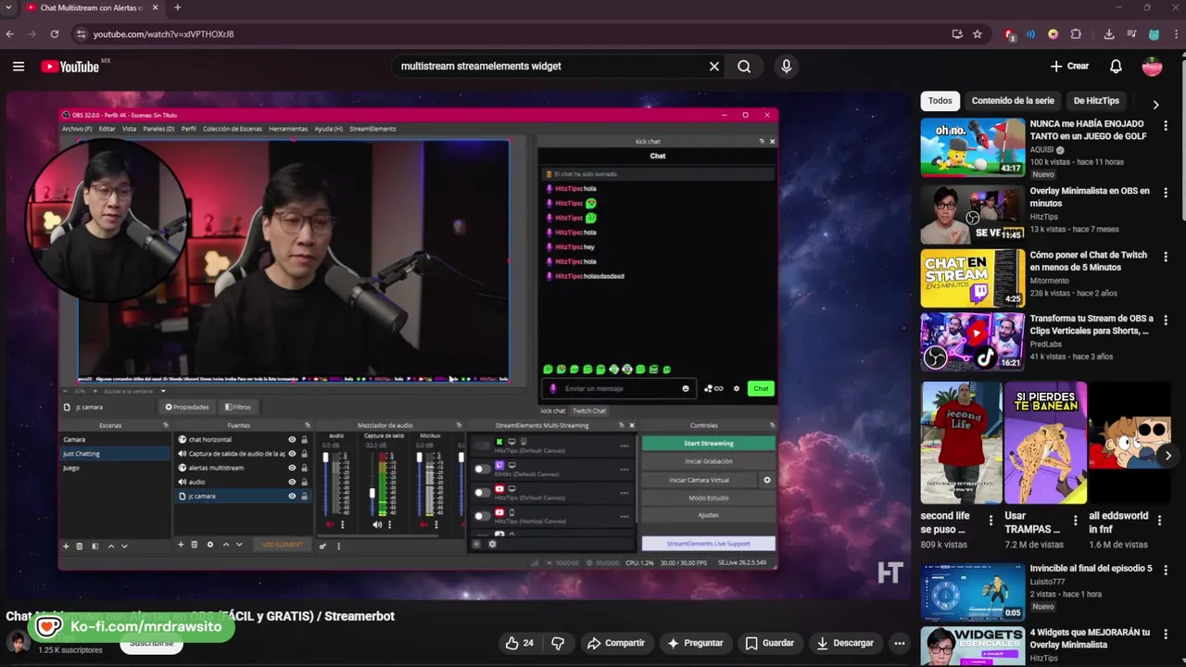Open the Chrome extensions puzzle icon

click(1076, 34)
